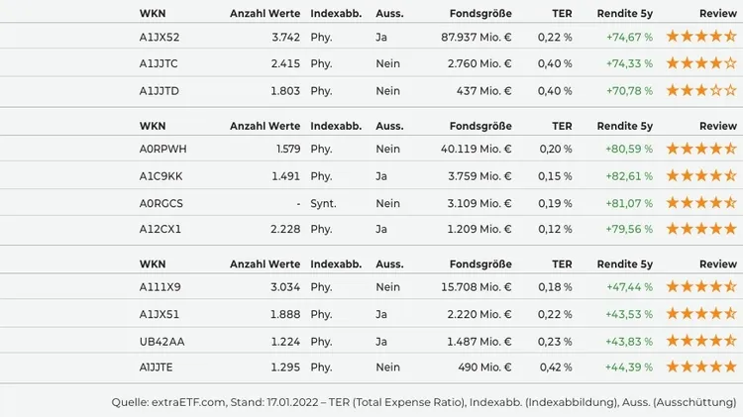Click the first table's Rendite 5y header
Image resolution: width=743 pixels, height=417 pixels.
(x=624, y=14)
